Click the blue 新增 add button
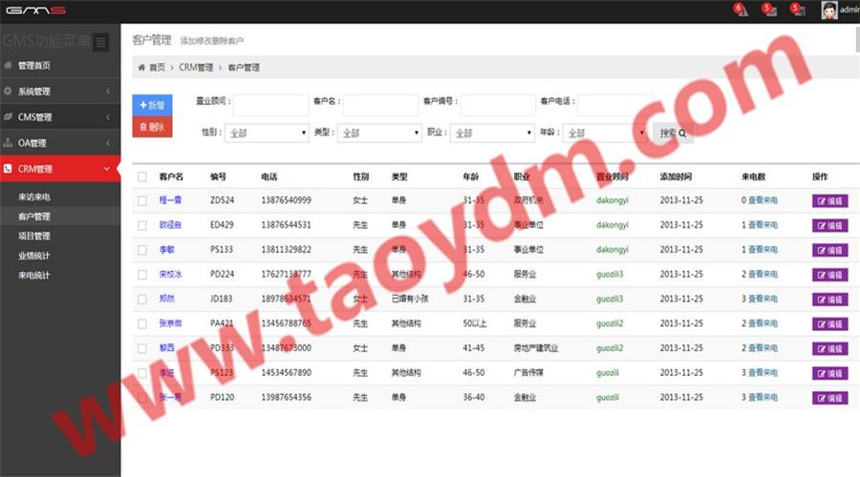This screenshot has height=477, width=860. click(153, 105)
